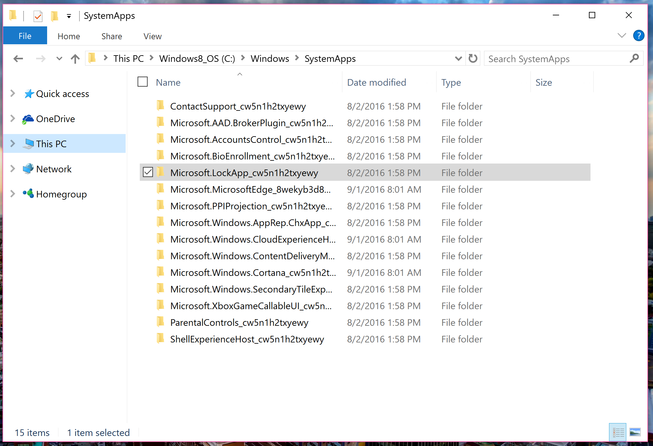Toggle the select-all checkbox in header

click(143, 82)
